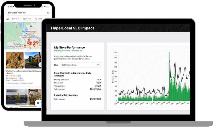This screenshot has width=213, height=127.
Task: Tap the phone Wi-Fi status icon
Action: click(45, 6)
